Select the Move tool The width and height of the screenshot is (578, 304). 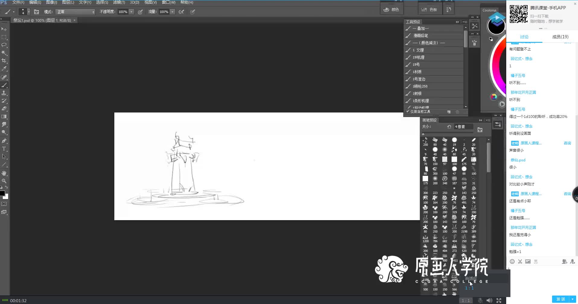pos(4,29)
